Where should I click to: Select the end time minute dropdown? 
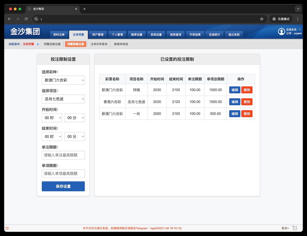point(74,137)
